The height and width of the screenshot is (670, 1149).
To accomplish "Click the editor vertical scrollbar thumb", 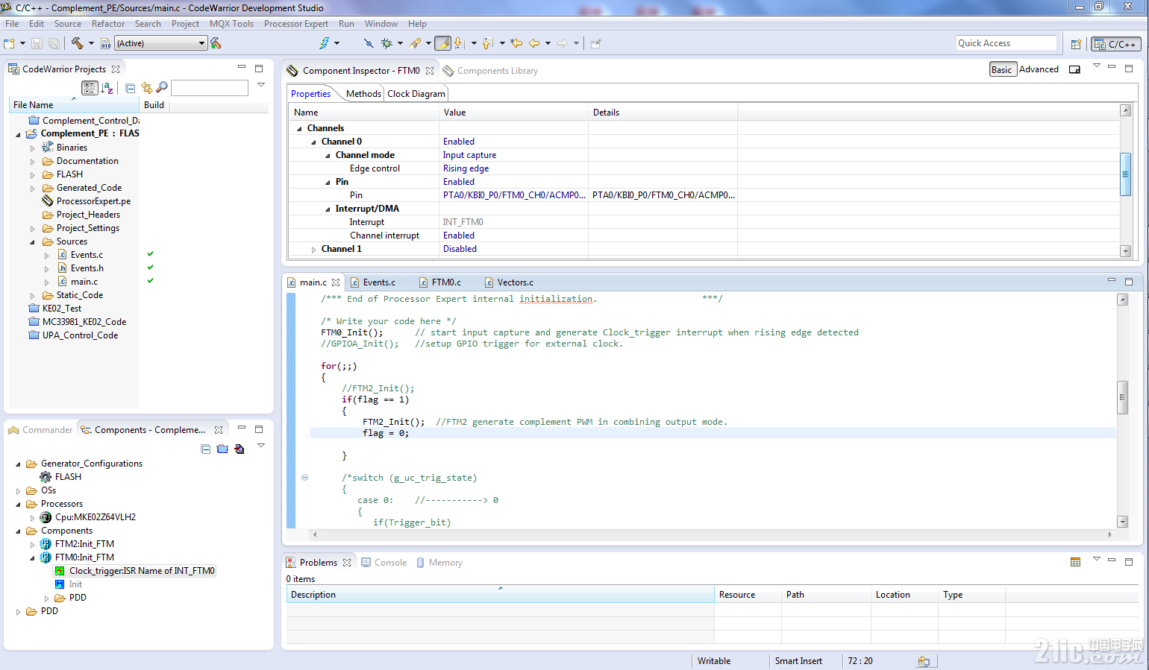I will pyautogui.click(x=1122, y=396).
